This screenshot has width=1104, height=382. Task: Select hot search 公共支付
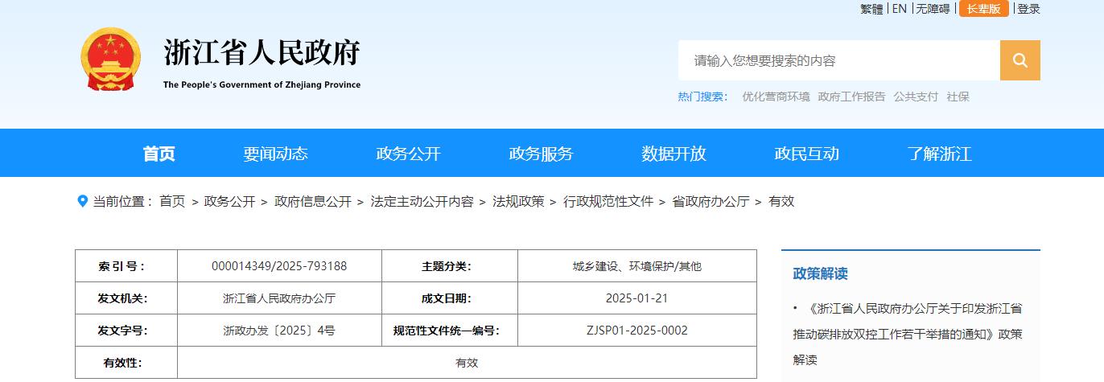[916, 97]
